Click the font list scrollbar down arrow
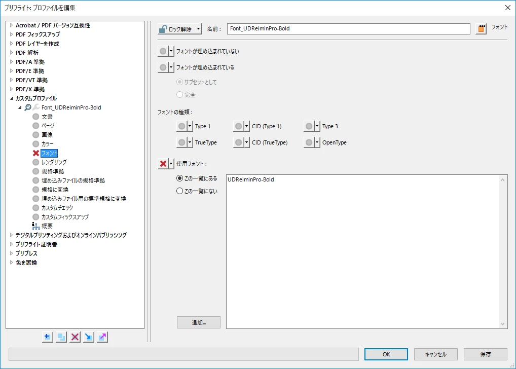516x369 pixels. [502, 324]
